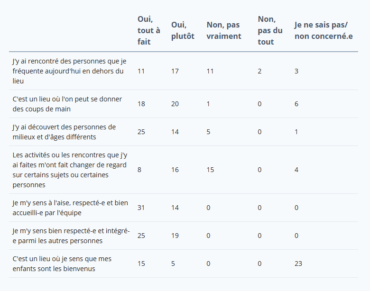The width and height of the screenshot is (370, 291).
Task: Click the "Oui, plutôt" column header
Action: pyautogui.click(x=183, y=30)
